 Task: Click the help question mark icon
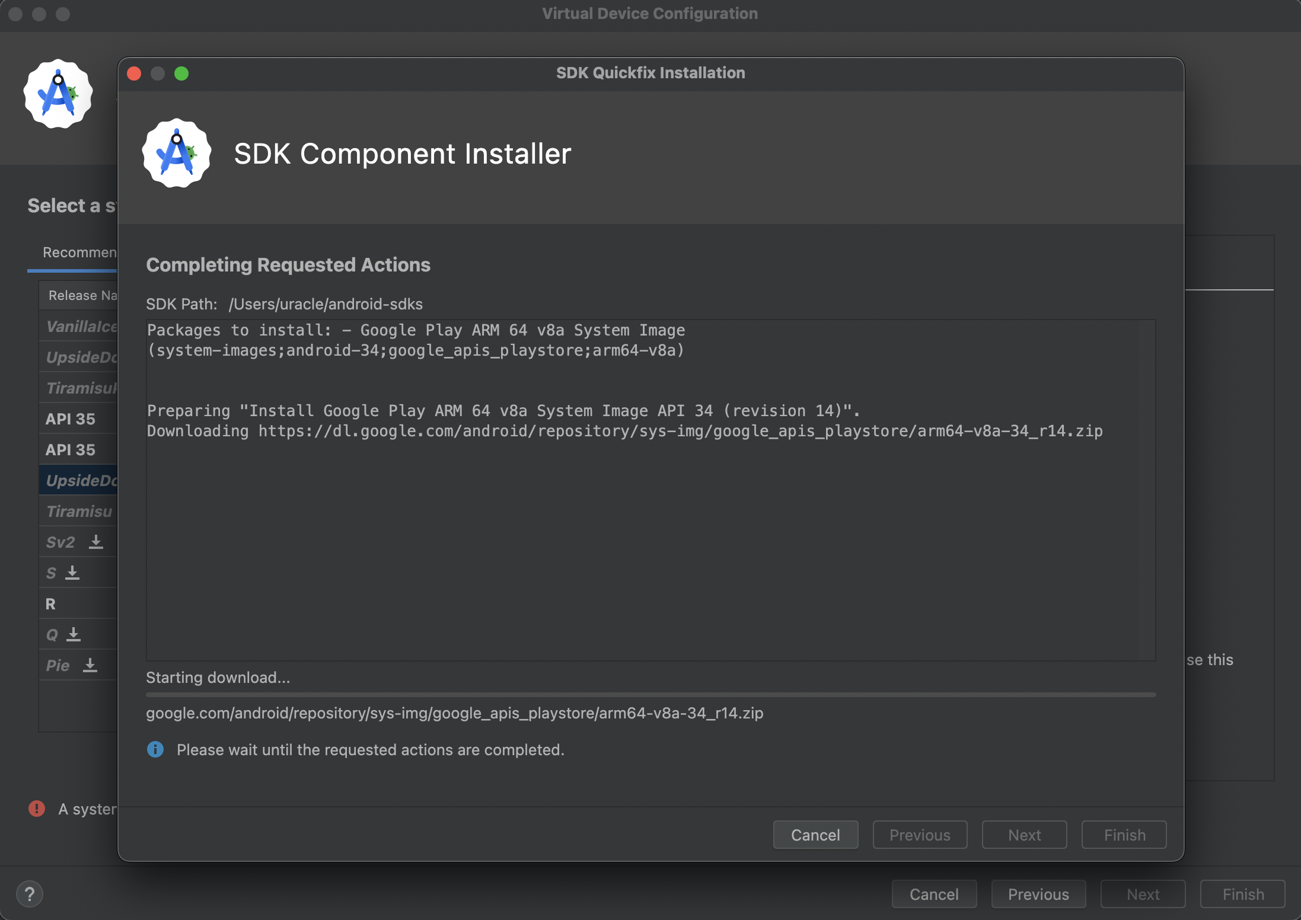30,894
